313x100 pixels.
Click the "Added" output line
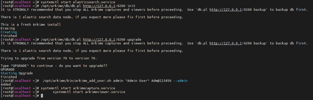pyautogui.click(x=6, y=85)
